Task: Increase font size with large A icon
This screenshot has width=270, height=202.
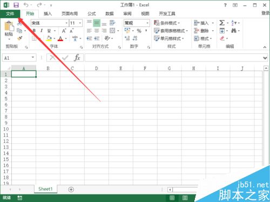Action: (64, 31)
